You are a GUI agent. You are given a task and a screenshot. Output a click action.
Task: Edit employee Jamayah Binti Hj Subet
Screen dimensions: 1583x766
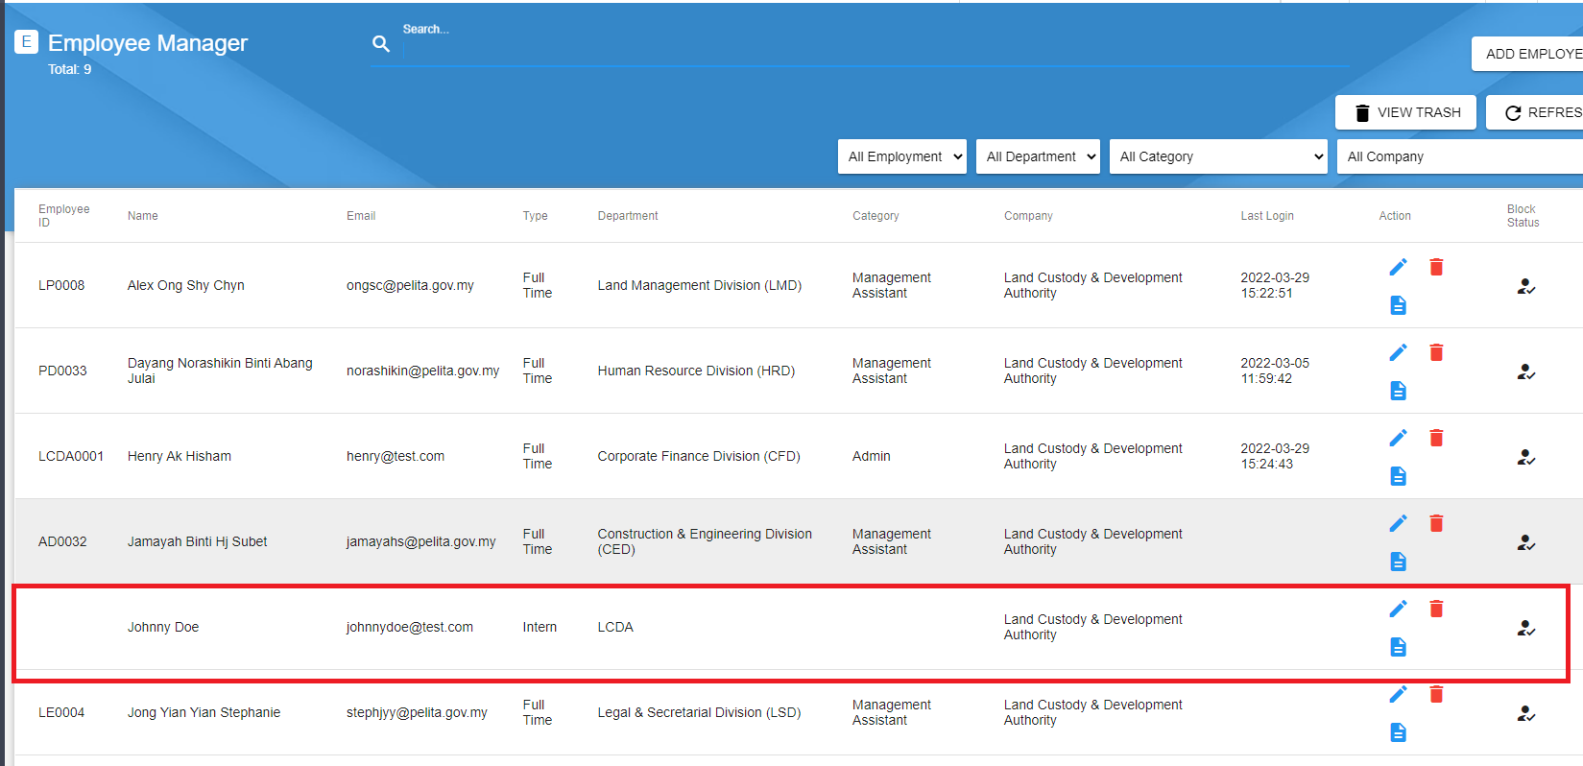(x=1398, y=523)
